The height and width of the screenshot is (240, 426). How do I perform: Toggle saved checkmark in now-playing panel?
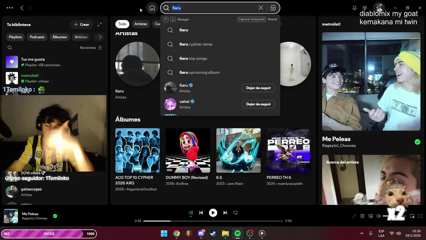point(417,142)
